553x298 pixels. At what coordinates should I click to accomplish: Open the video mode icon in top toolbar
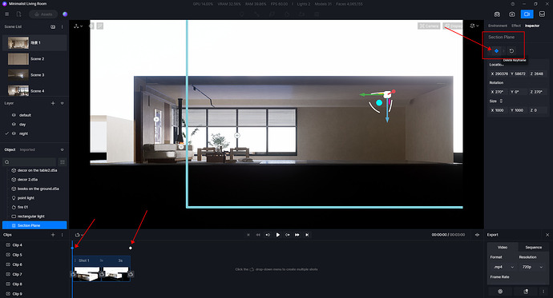[527, 14]
